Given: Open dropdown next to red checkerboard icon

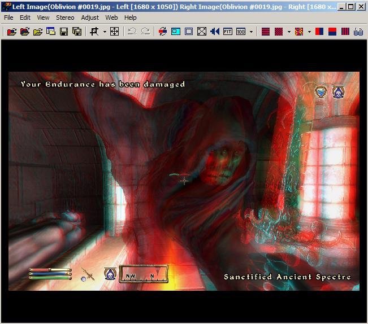Looking at the screenshot, I should (x=289, y=32).
